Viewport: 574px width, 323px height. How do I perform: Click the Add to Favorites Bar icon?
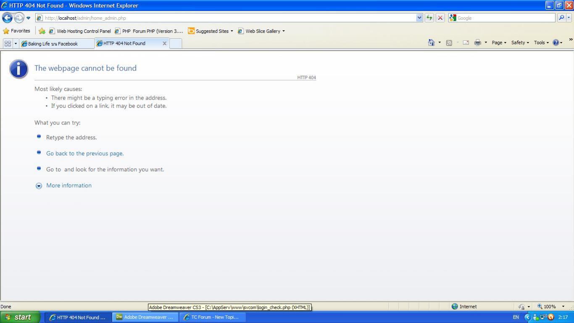point(42,31)
